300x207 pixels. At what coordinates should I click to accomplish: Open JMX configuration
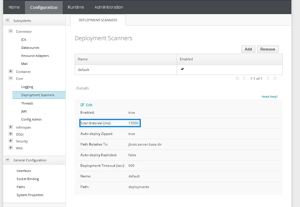click(24, 111)
